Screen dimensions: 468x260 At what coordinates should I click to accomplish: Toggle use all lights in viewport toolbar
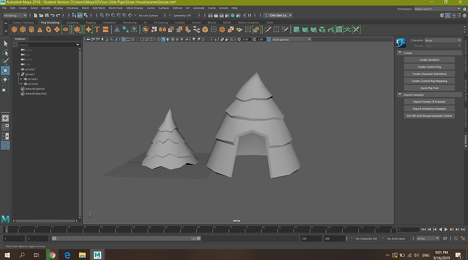coord(182,39)
